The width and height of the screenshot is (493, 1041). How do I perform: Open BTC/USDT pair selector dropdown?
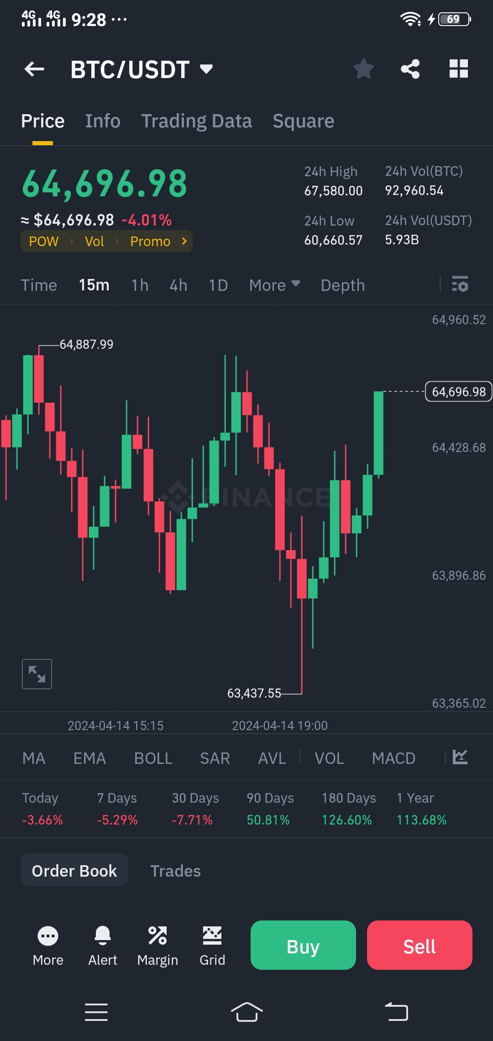click(142, 69)
